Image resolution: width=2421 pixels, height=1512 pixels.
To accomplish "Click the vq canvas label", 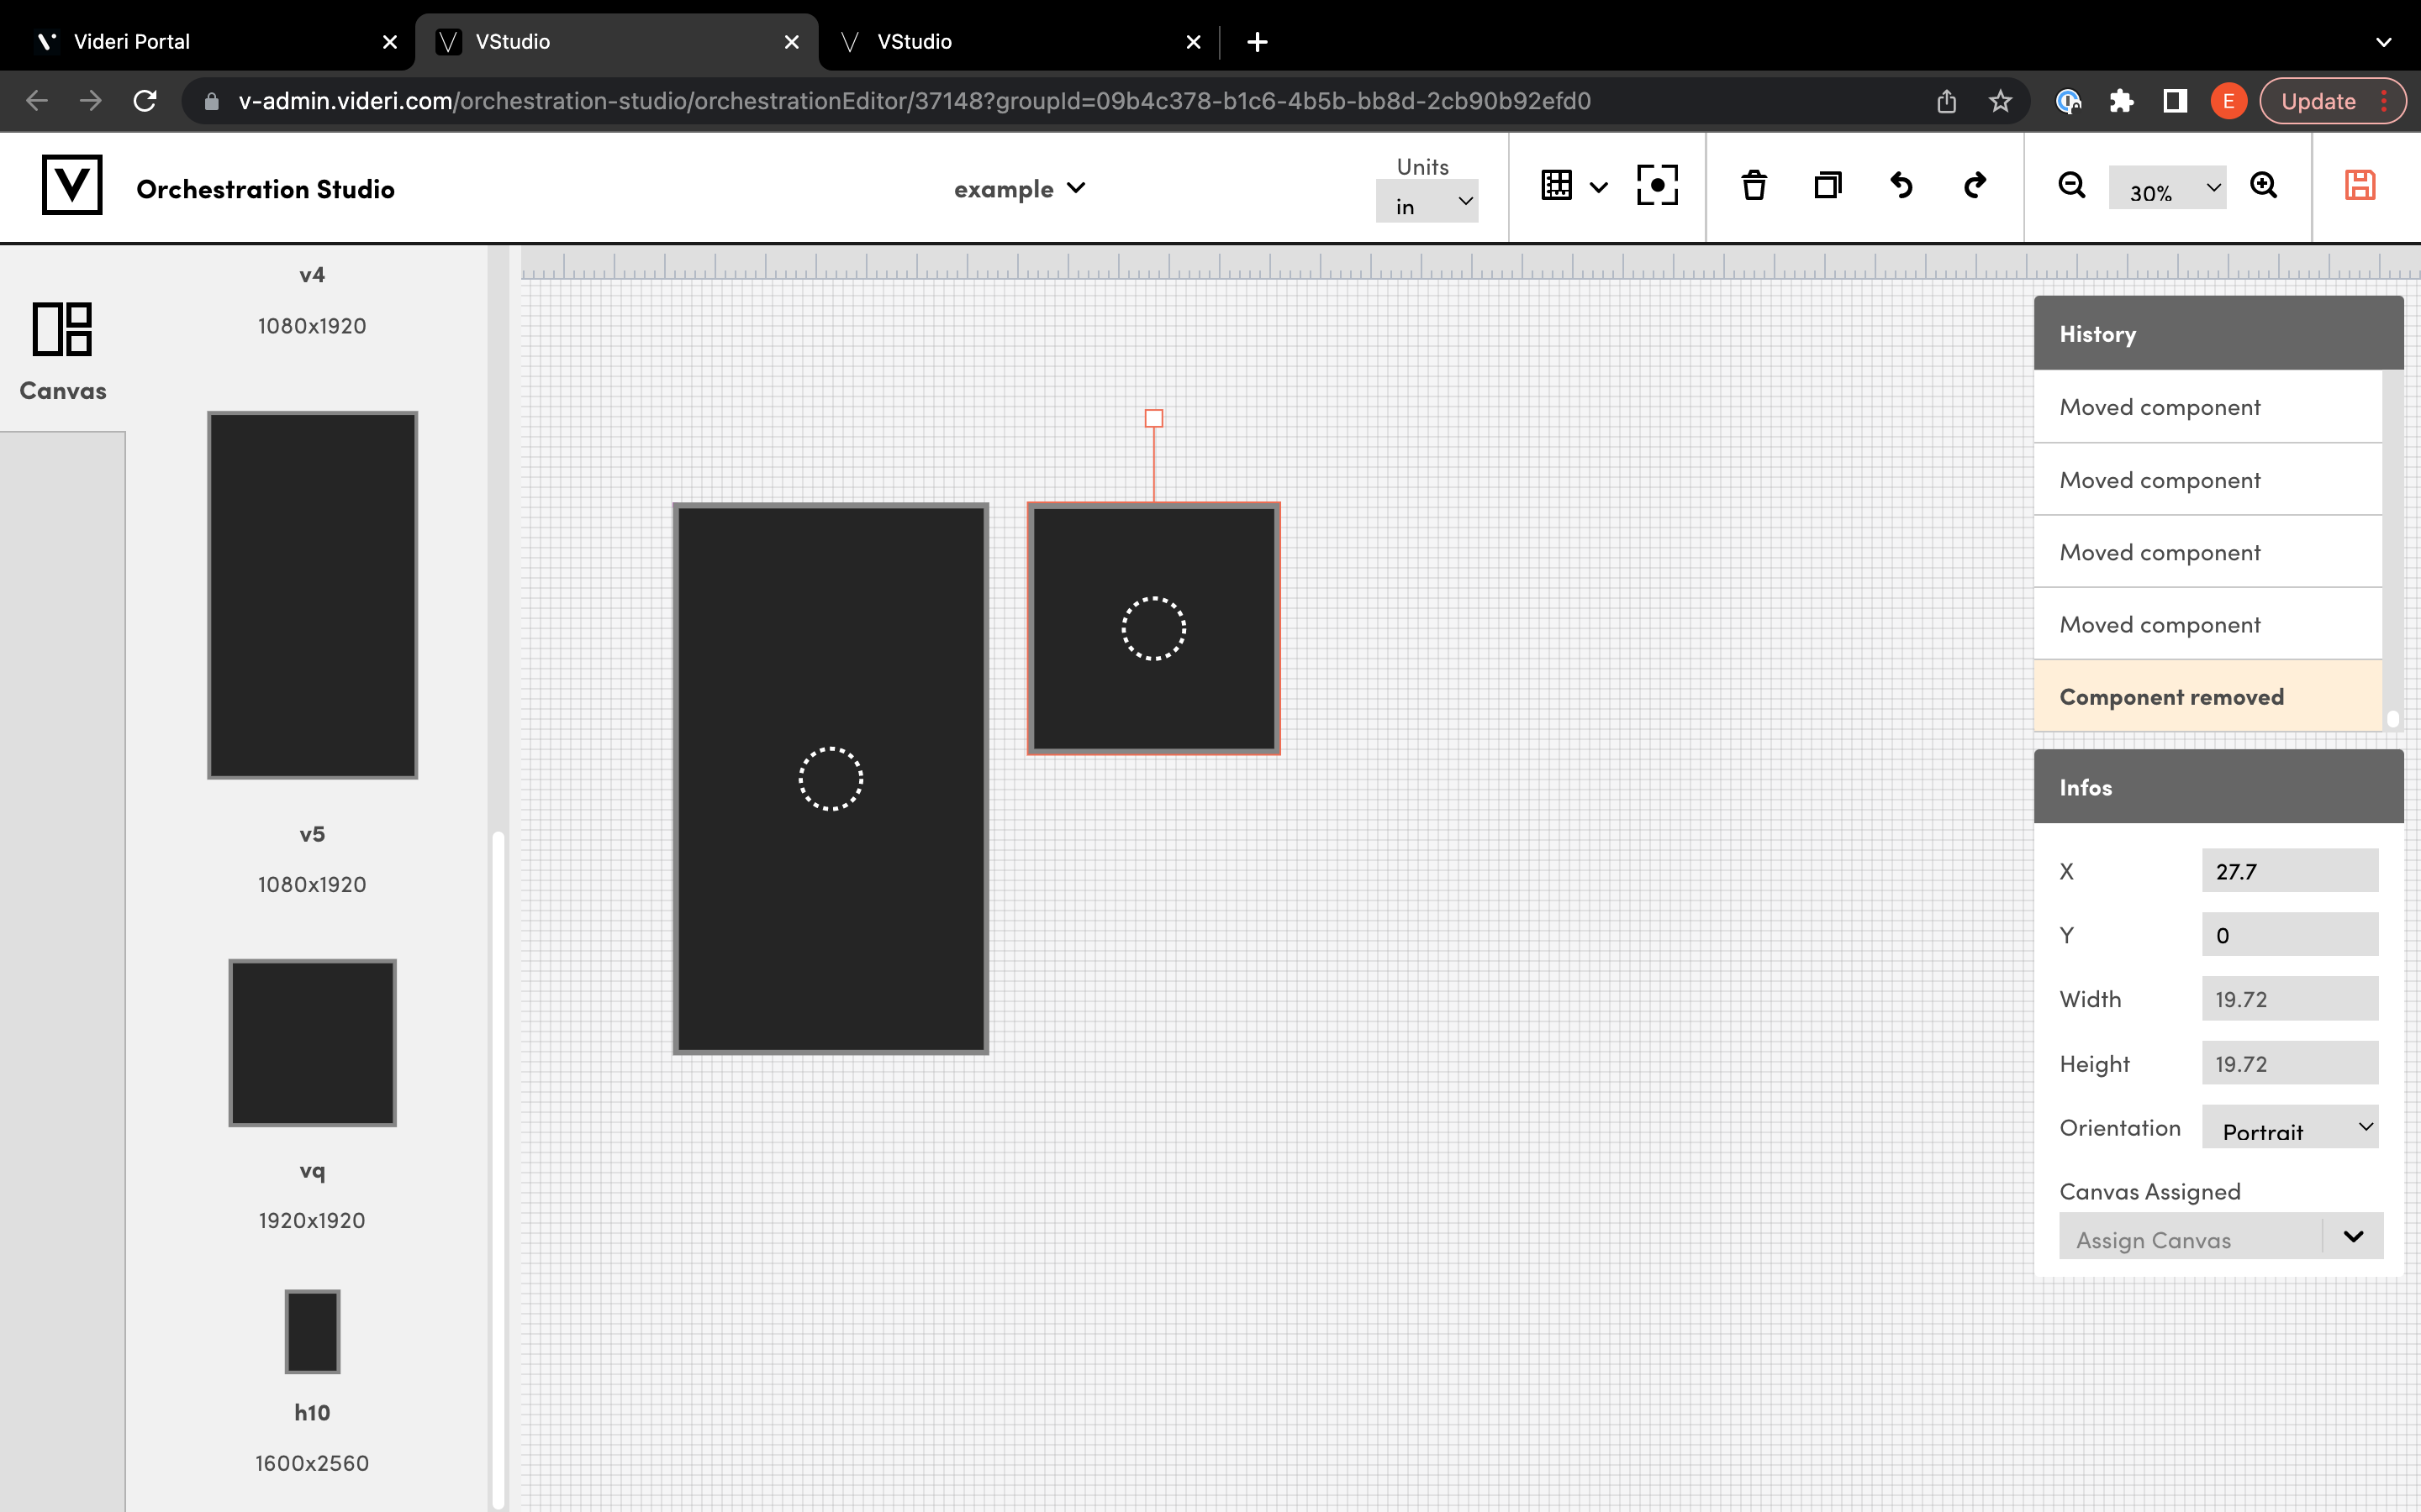I will click(x=312, y=1171).
